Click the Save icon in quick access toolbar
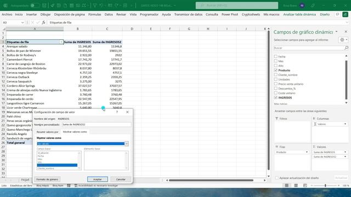The width and height of the screenshot is (351, 197). (x=44, y=5)
